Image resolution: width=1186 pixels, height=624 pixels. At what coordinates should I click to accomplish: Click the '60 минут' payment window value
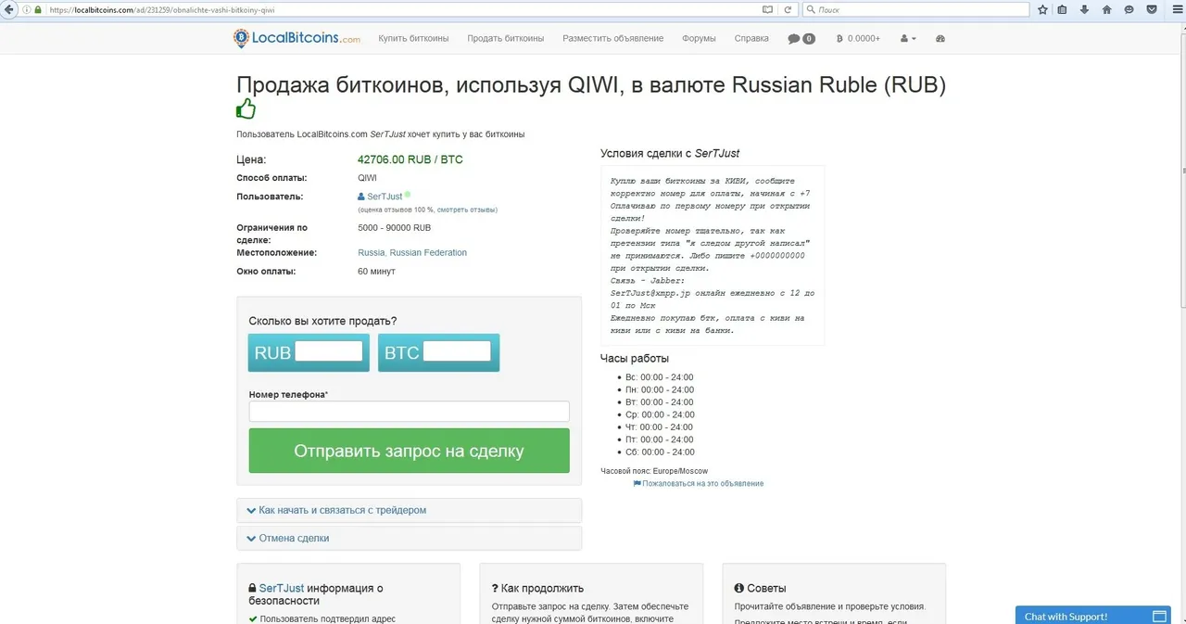point(376,271)
